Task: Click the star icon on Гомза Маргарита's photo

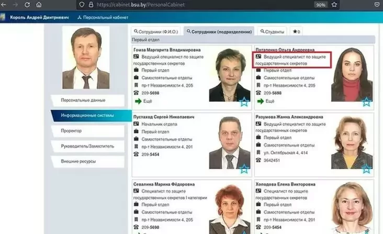Action: point(244,102)
